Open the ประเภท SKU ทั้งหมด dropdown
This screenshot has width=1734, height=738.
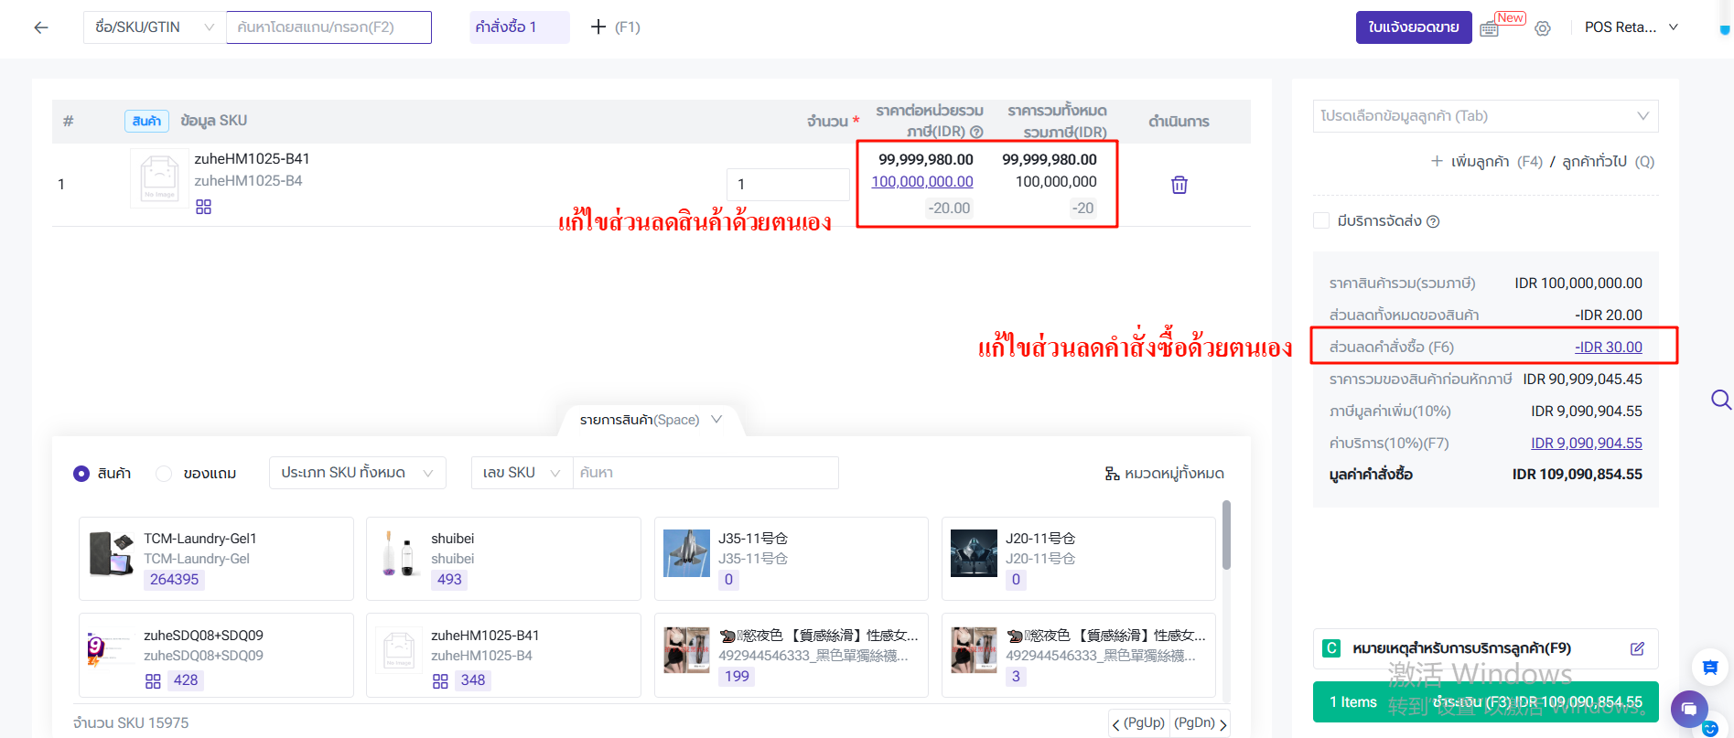tap(358, 473)
